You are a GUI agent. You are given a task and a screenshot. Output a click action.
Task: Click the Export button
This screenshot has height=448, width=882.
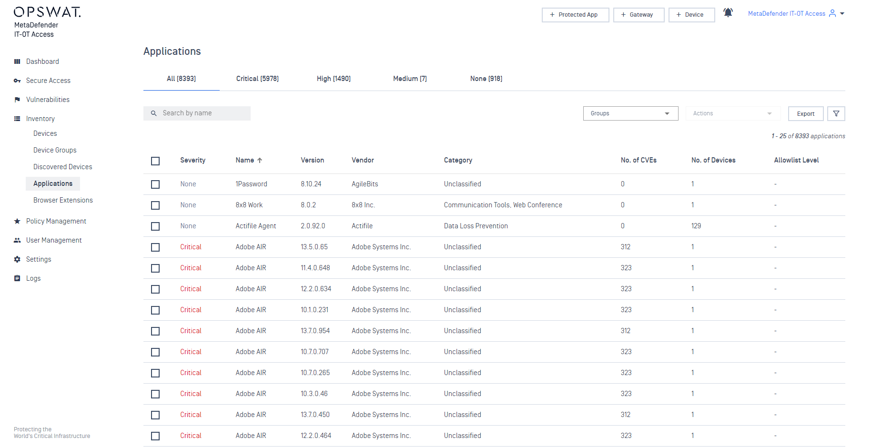click(x=806, y=113)
